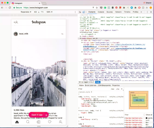Open the DOM Breakpoints tab
This screenshot has height=128, width=154.
click(104, 85)
